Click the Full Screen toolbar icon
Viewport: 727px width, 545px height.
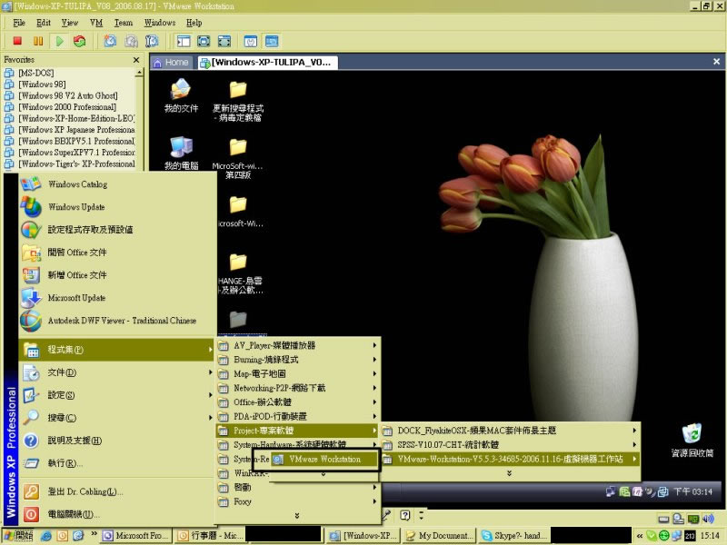(204, 41)
